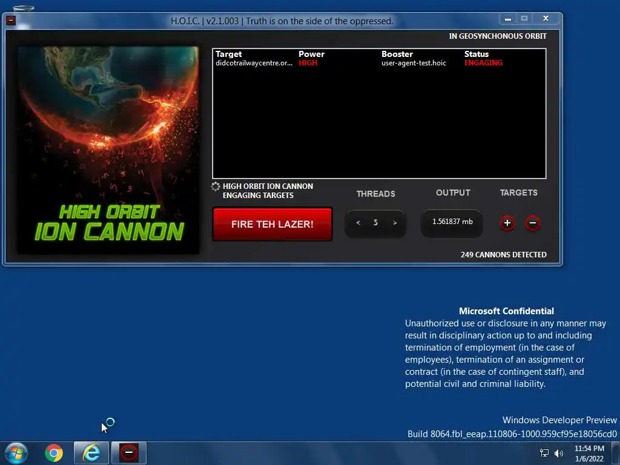Click the HOIC taskbar button

pos(129,453)
